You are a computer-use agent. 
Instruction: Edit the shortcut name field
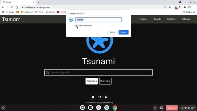click(98, 20)
